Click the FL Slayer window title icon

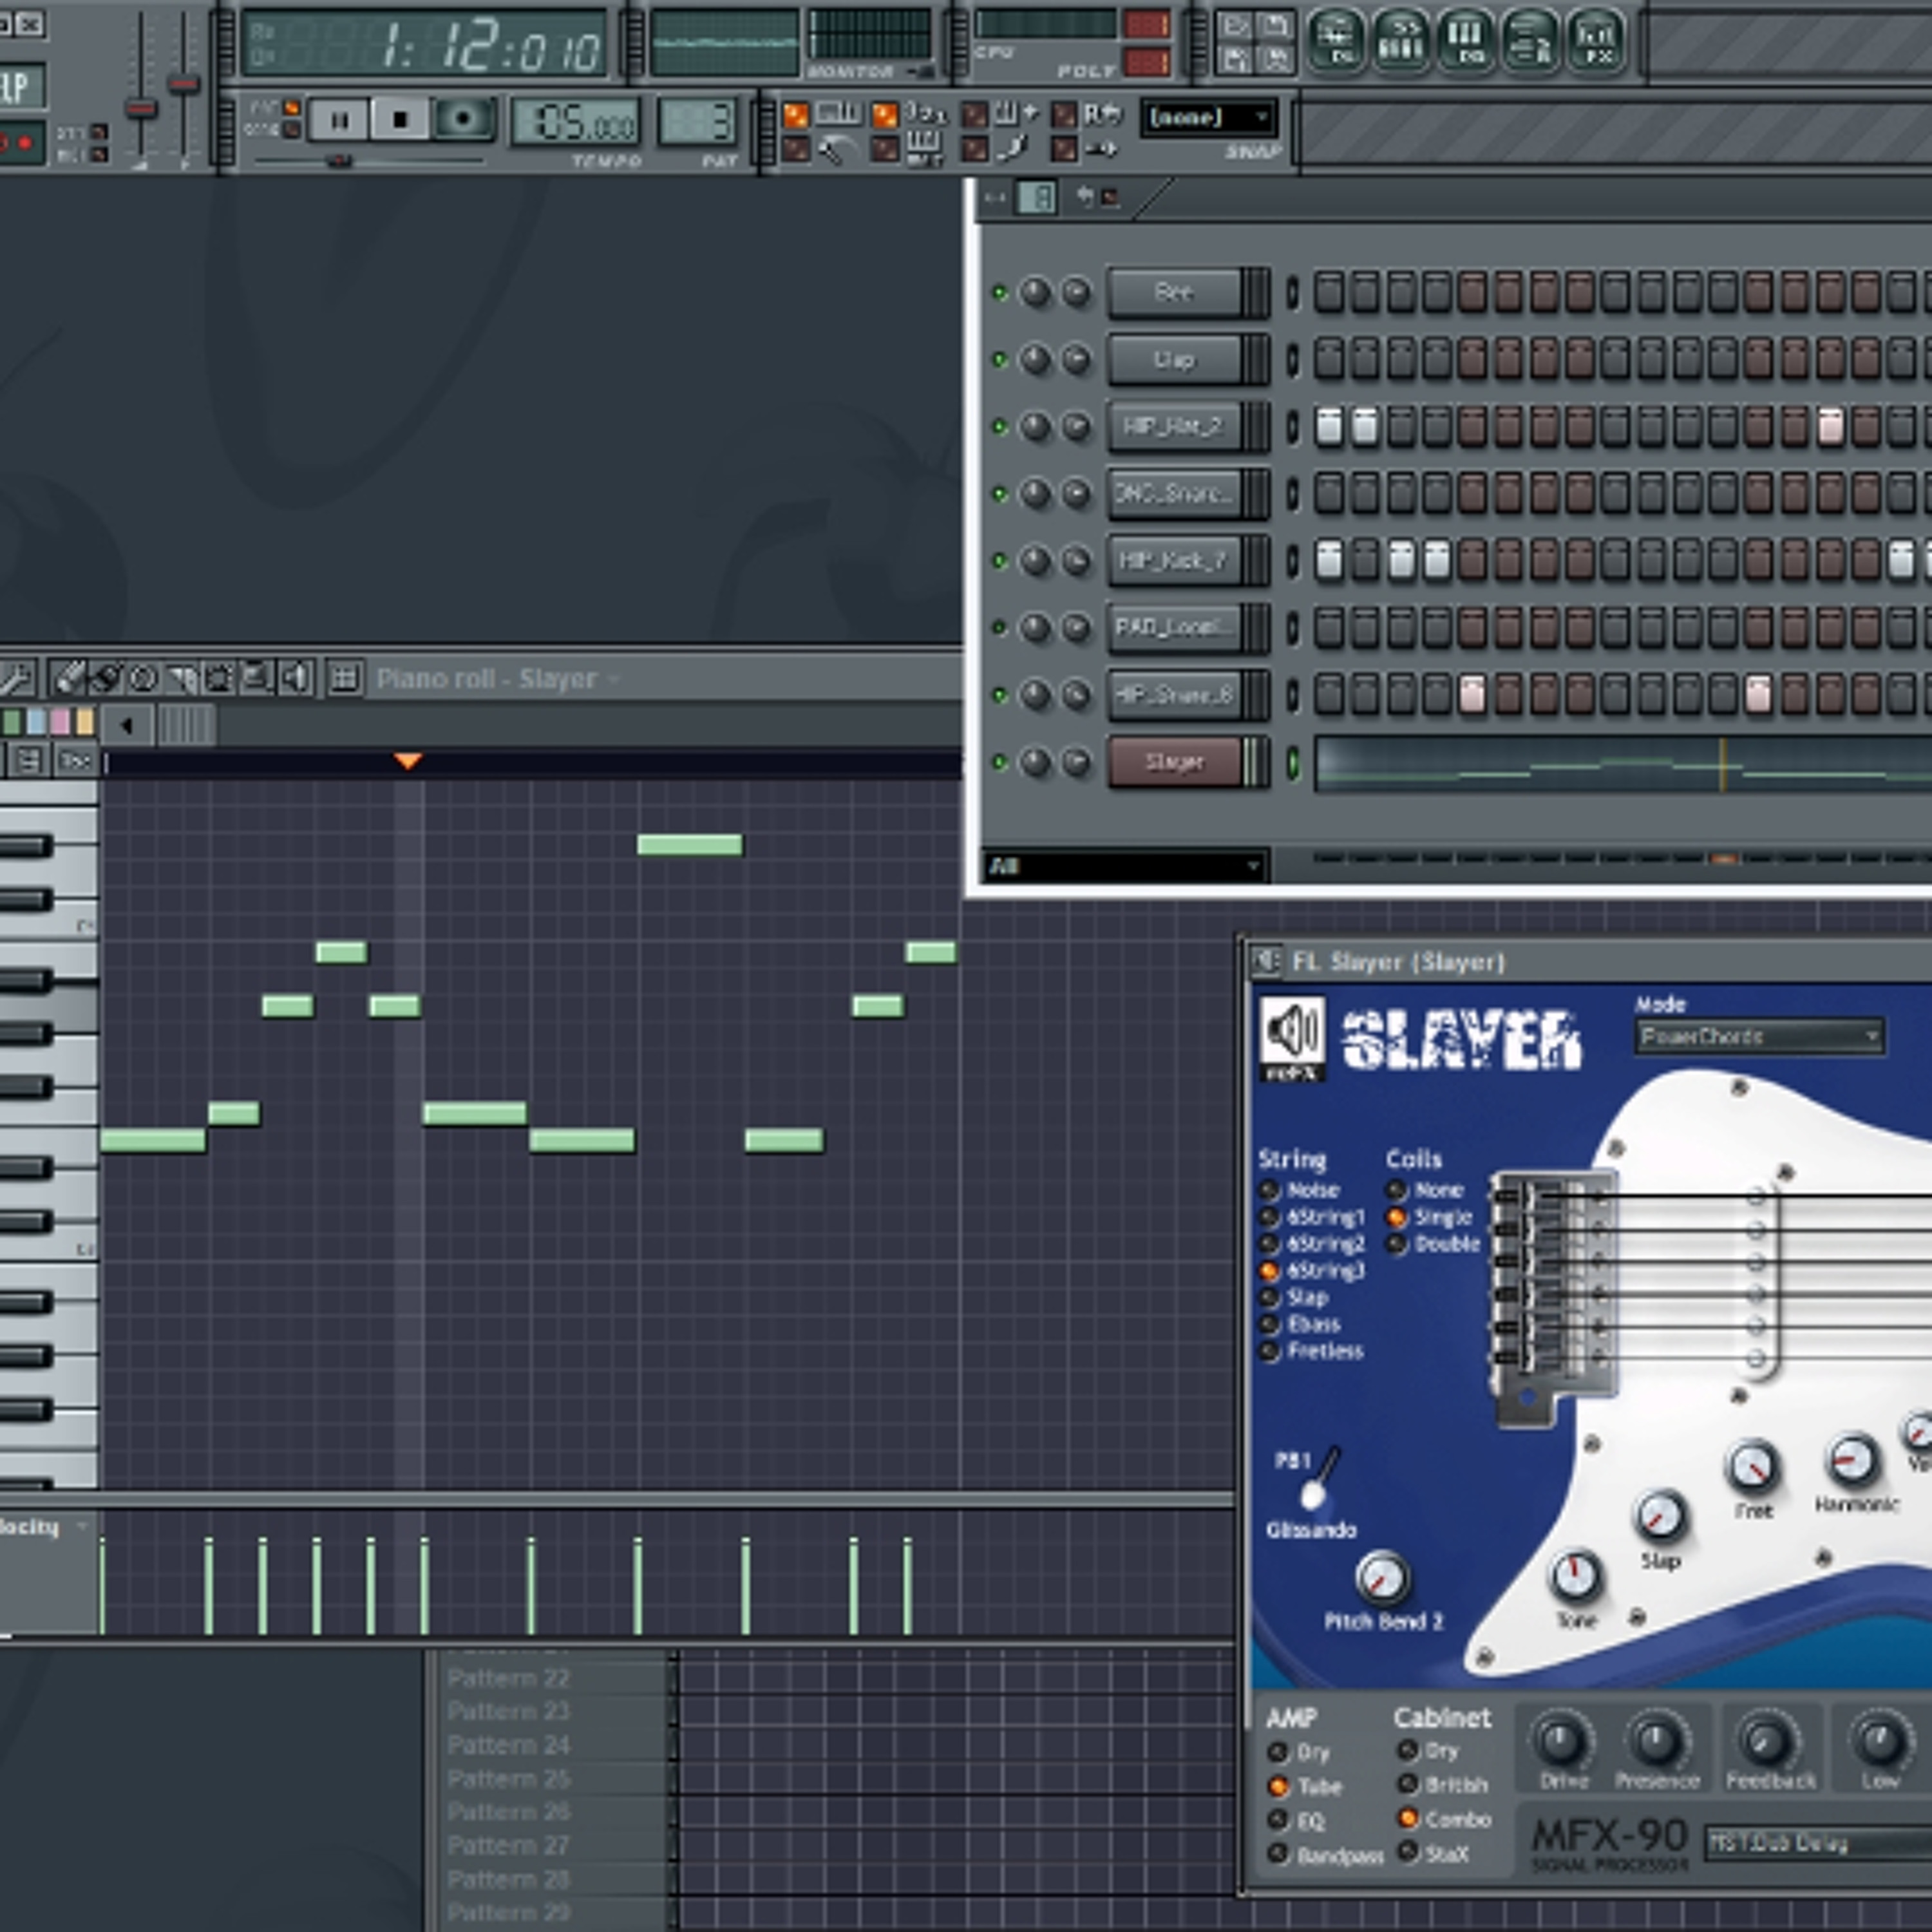pyautogui.click(x=1266, y=962)
